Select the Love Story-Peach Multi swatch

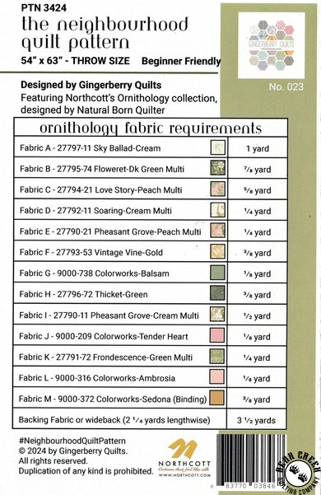pos(218,189)
